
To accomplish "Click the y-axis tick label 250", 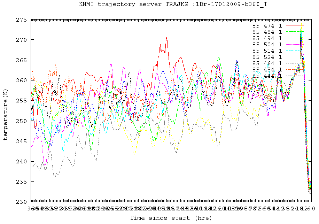I will coord(21,121).
